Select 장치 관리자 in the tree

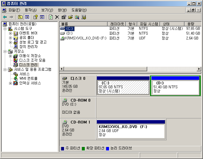[x=28, y=47]
